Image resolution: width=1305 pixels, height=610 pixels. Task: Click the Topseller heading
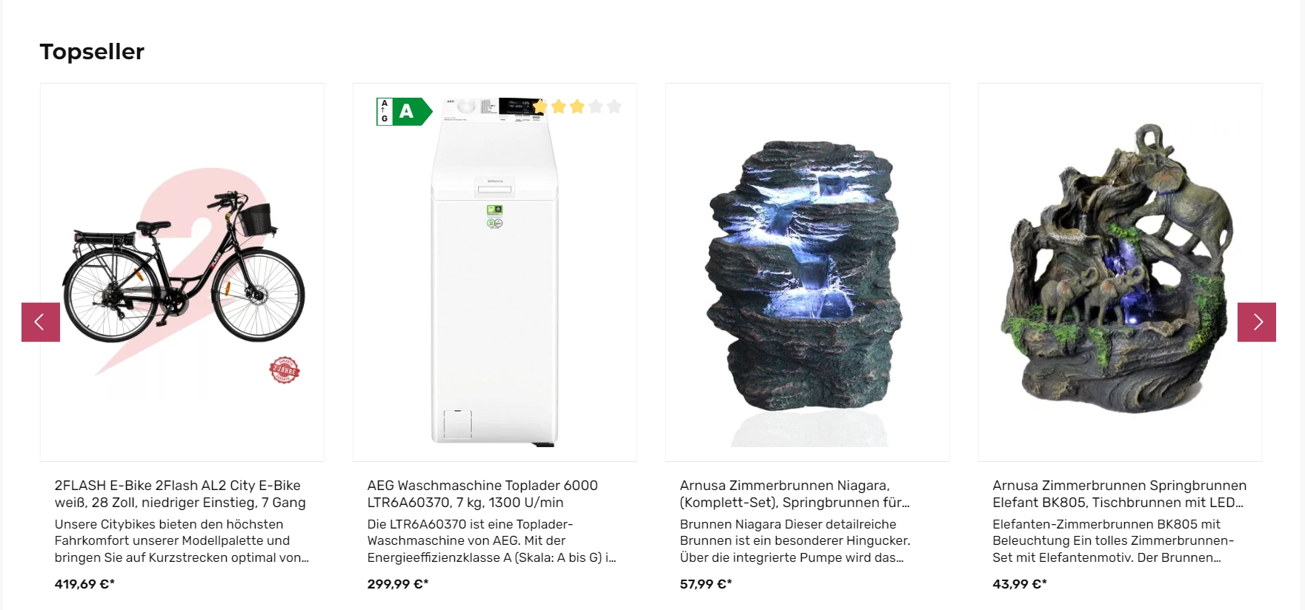pyautogui.click(x=92, y=52)
